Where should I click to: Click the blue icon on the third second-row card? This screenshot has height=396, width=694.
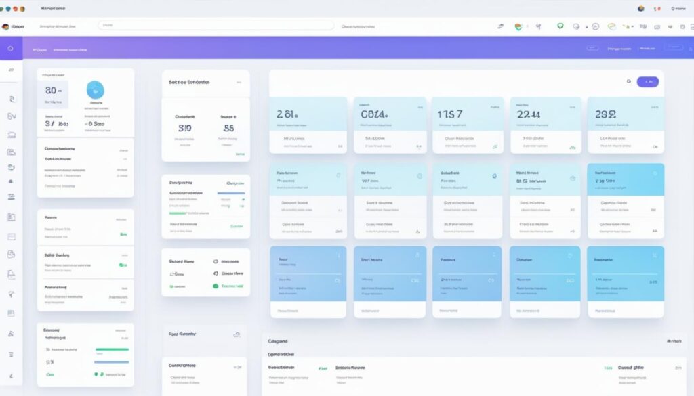(x=494, y=176)
